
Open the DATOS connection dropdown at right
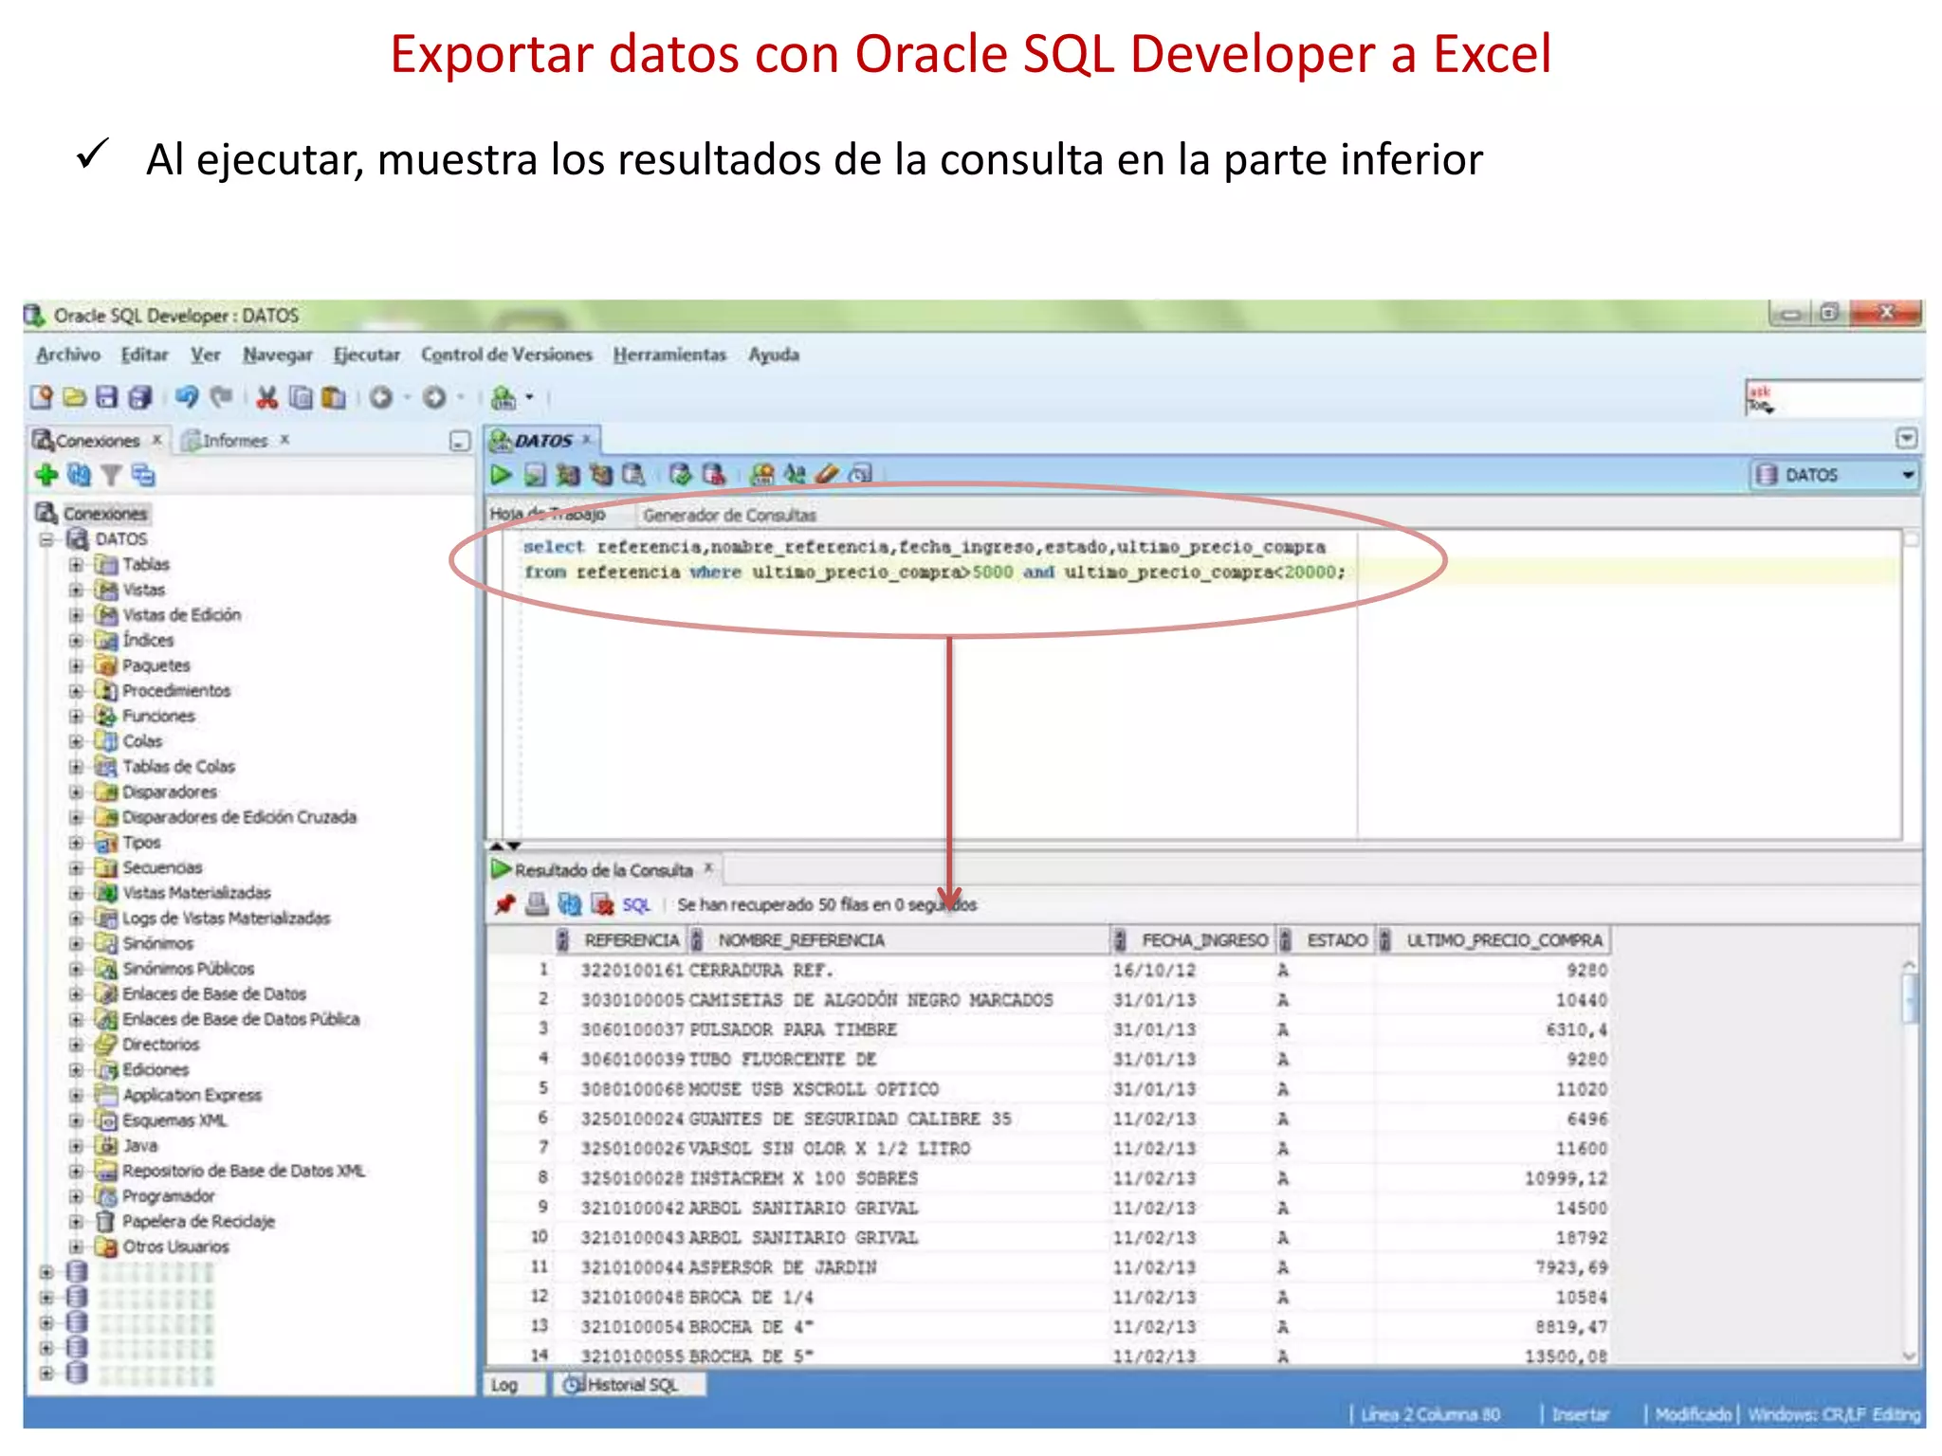(x=1907, y=475)
